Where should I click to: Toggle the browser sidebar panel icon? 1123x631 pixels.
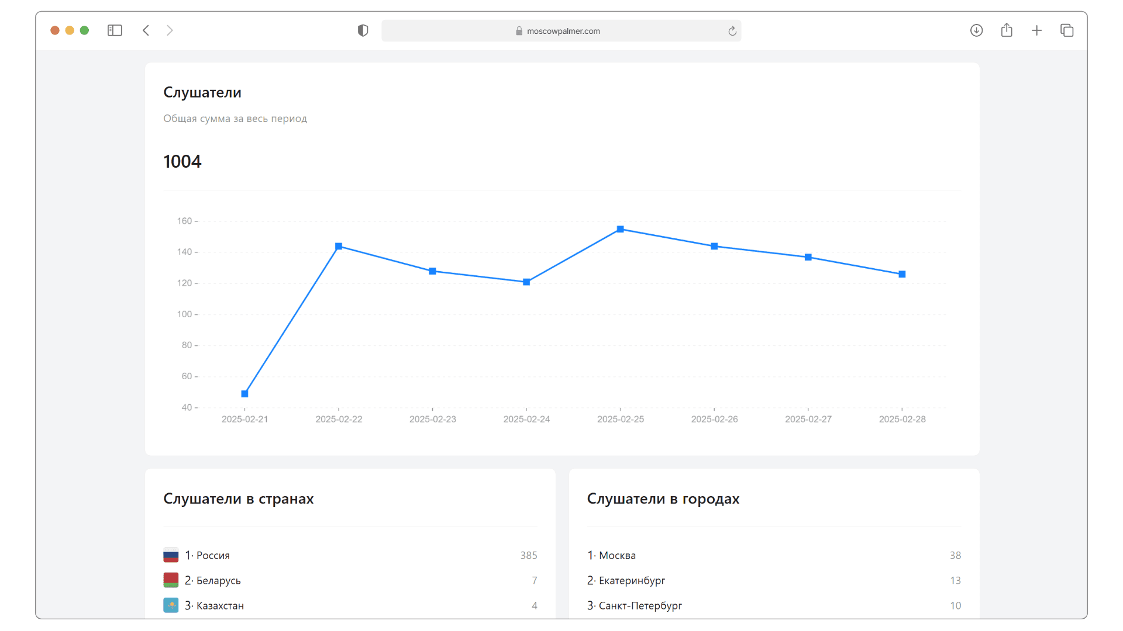click(115, 30)
